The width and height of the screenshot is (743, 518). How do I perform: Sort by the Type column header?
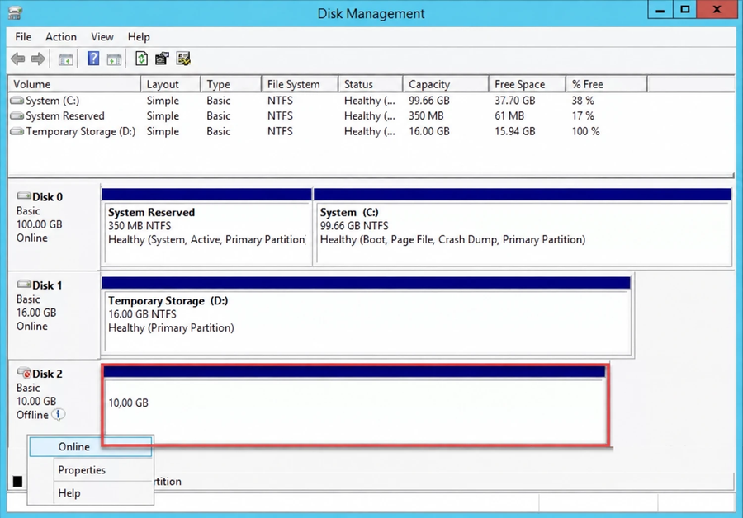tap(231, 84)
